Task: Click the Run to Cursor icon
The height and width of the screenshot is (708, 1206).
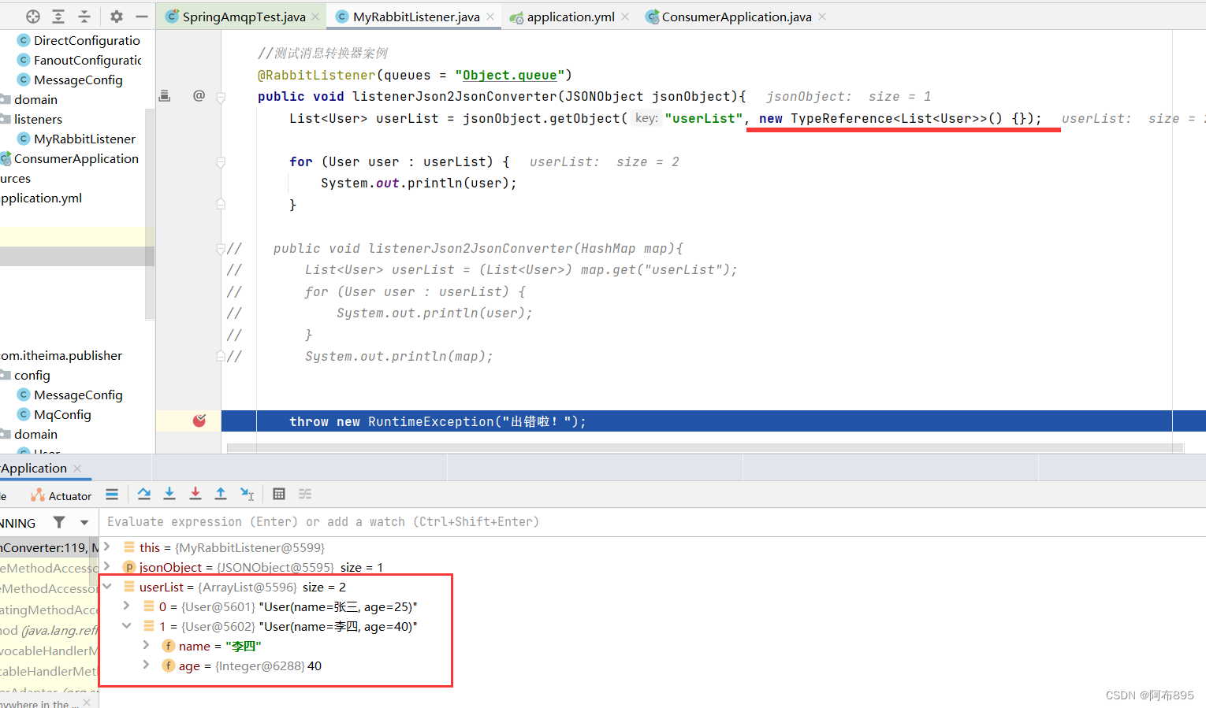Action: pos(247,494)
